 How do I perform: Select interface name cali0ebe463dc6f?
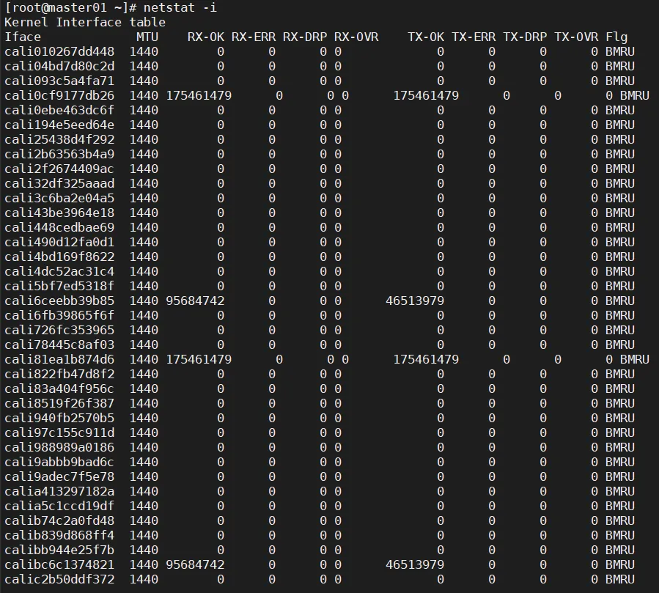point(59,111)
